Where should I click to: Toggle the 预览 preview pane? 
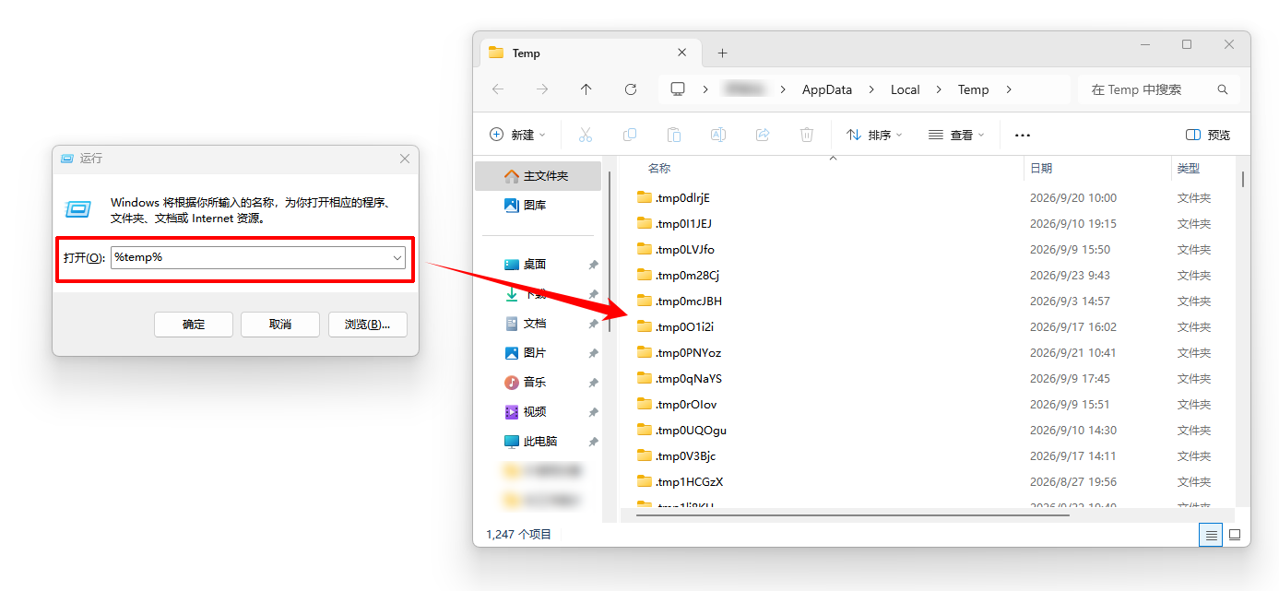tap(1208, 135)
